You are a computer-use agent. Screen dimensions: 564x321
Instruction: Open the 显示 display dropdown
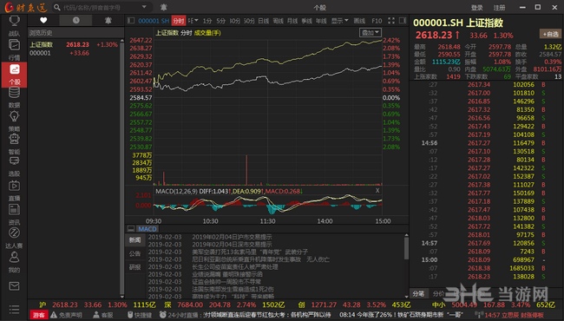339,21
